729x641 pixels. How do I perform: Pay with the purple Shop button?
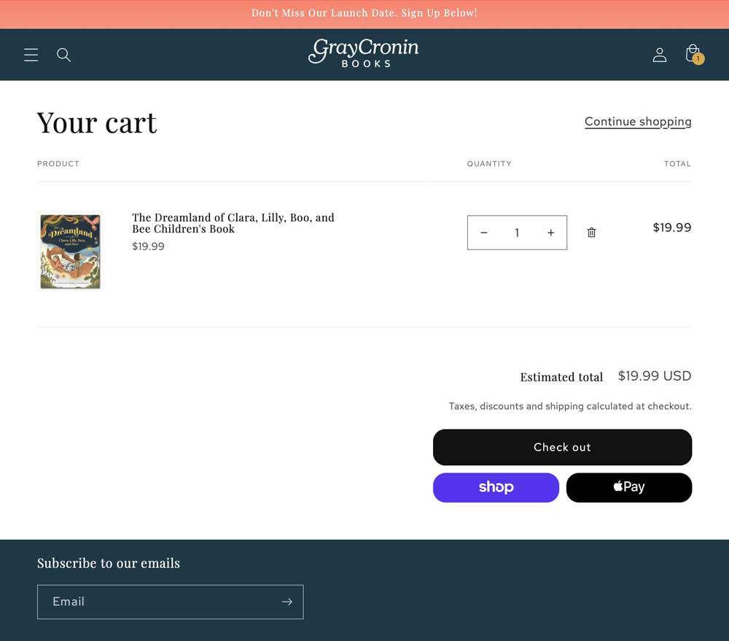pos(496,487)
